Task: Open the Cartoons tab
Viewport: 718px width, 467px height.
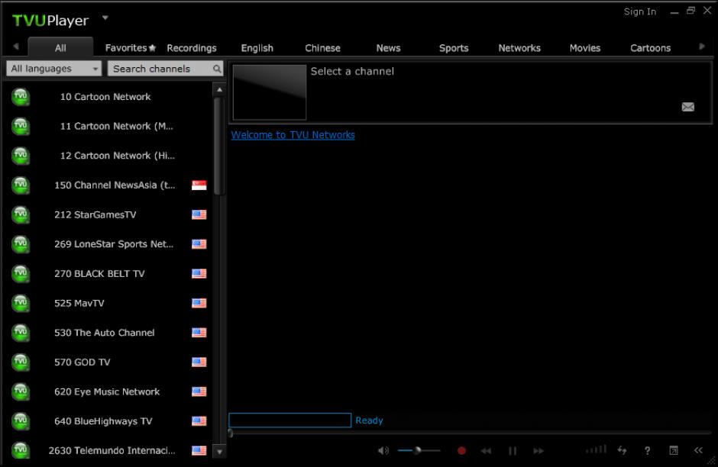Action: (650, 48)
